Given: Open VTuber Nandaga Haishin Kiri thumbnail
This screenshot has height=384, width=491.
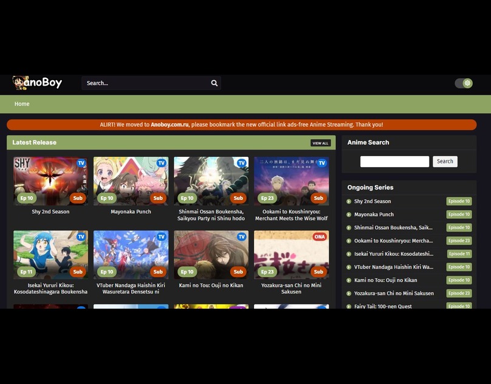Looking at the screenshot, I should (x=131, y=255).
